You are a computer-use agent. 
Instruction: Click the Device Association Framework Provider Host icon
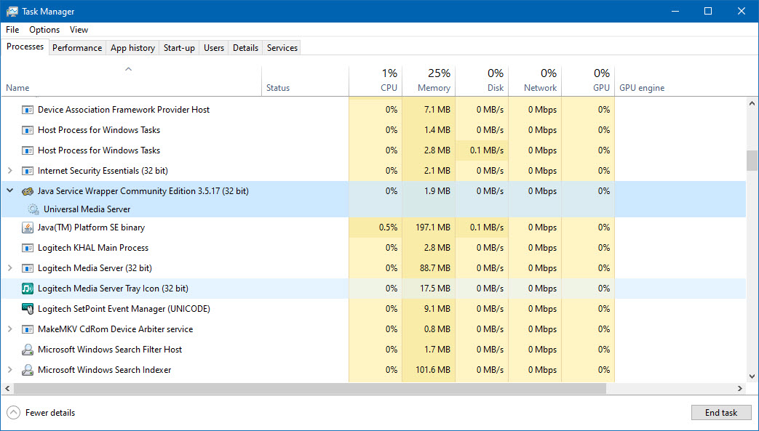tap(28, 110)
